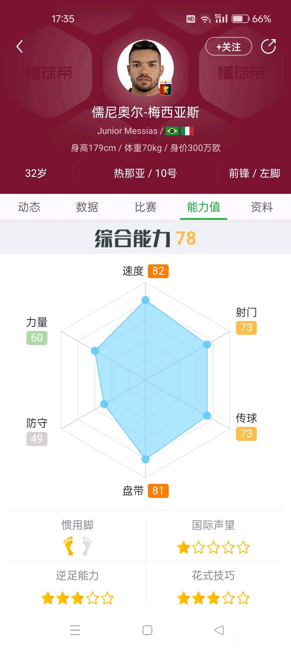This screenshot has height=648, width=291.
Task: Tap the player avatar photo
Action: [145, 68]
